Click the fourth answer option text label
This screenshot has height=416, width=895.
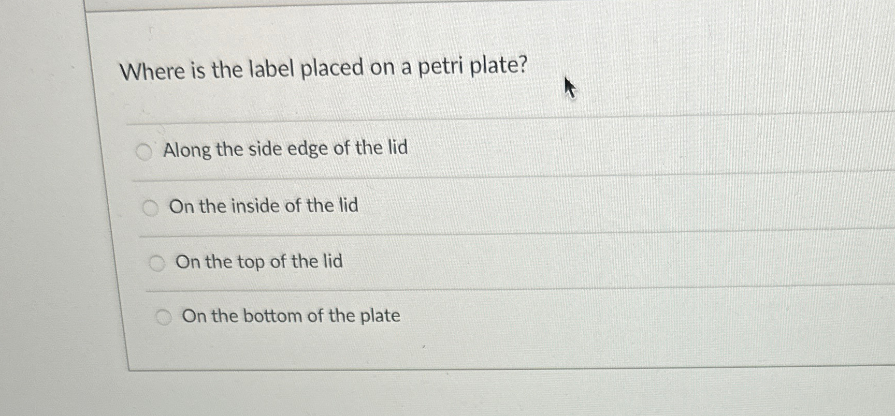(292, 316)
